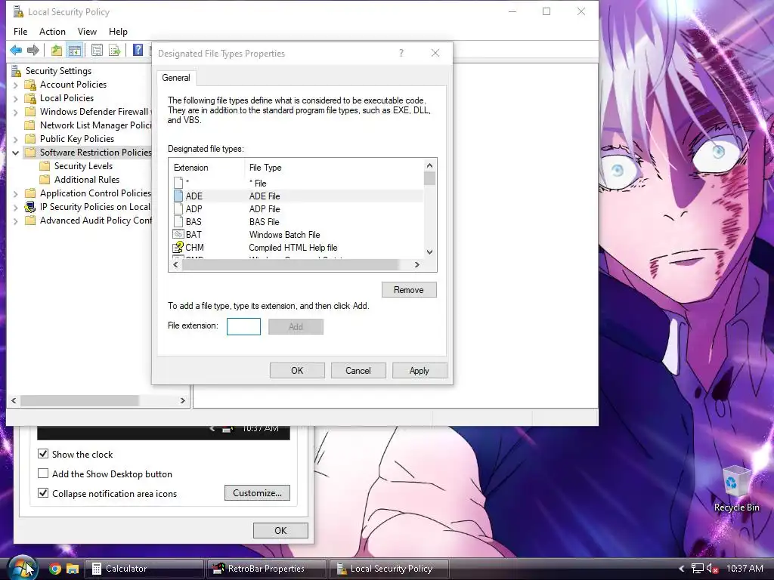Screen dimensions: 774x580
Task: Click the tree pane horizontal scrollbar
Action: tap(79, 400)
